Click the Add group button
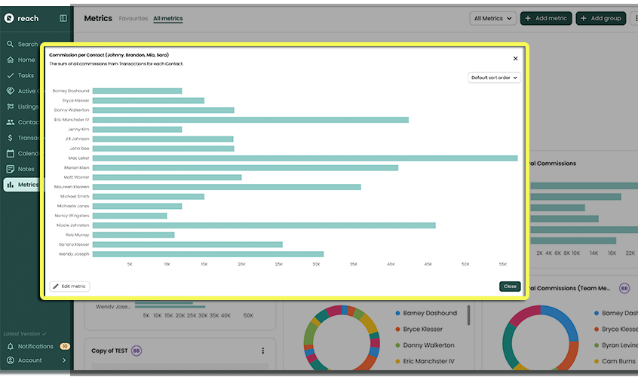The image size is (638, 377). 600,18
